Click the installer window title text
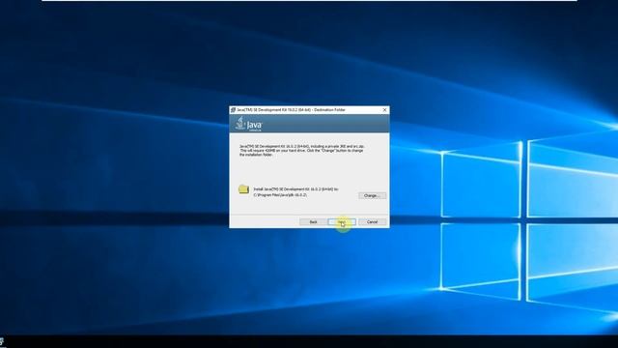 tap(291, 109)
